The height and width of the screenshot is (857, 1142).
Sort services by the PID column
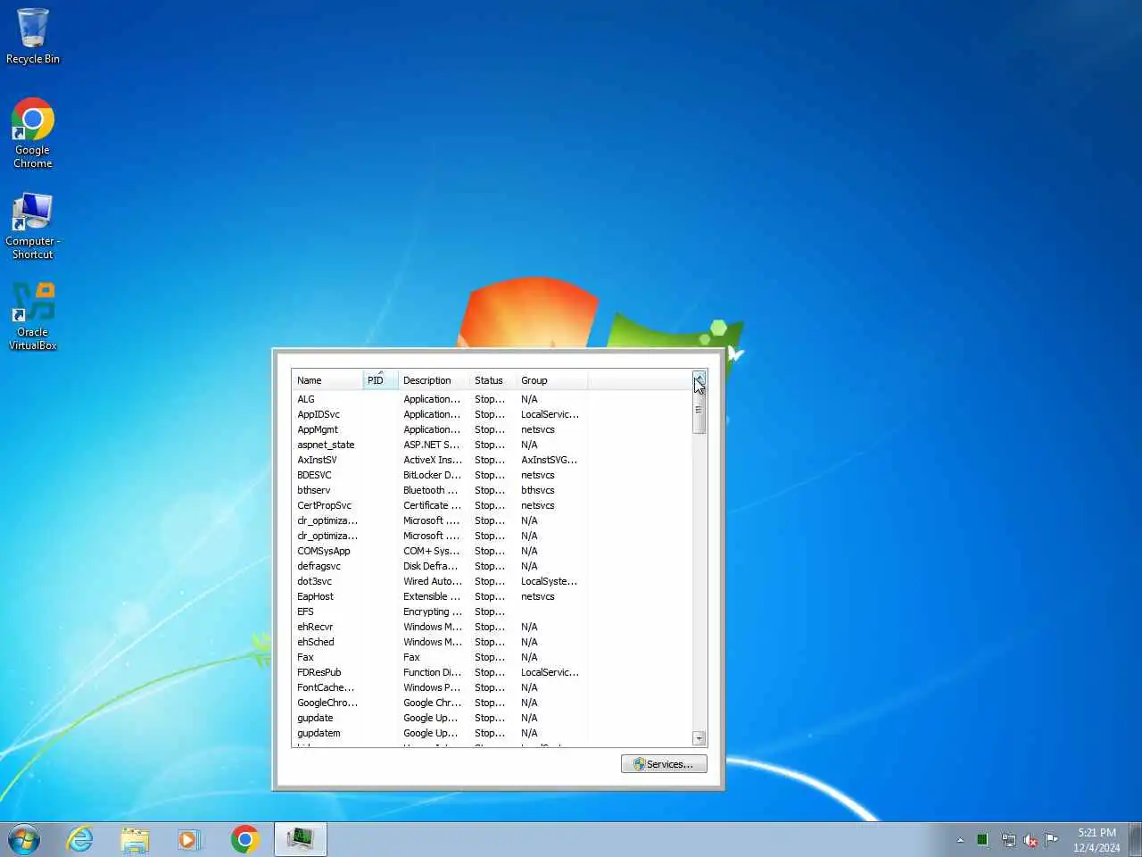(x=380, y=380)
